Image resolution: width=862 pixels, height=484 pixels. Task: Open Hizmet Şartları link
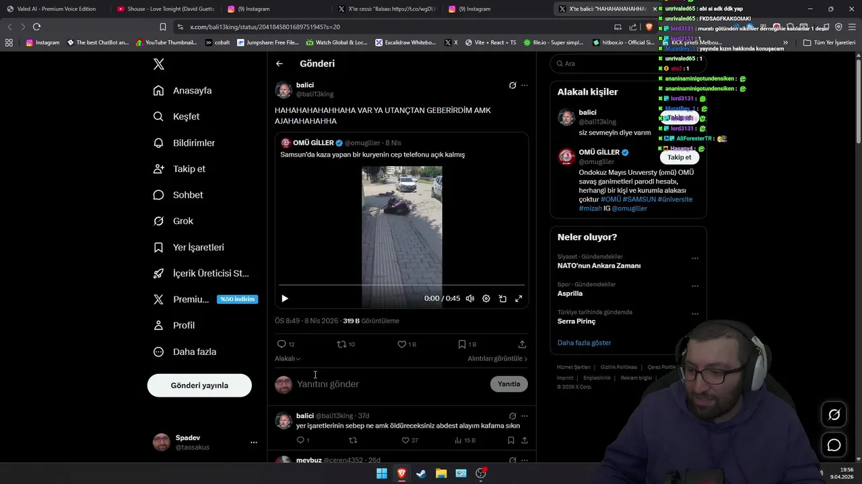tap(574, 367)
